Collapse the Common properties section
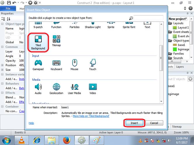The image size is (194, 145). click(x=2, y=47)
